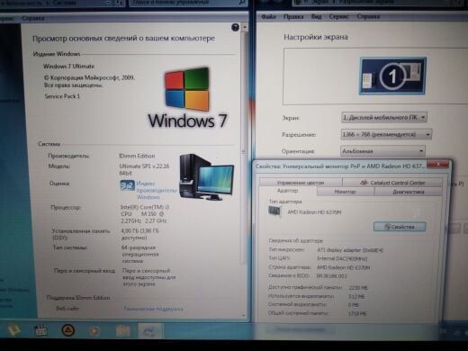Click the Настройки экрана heading
The width and height of the screenshot is (468, 351).
(x=316, y=37)
